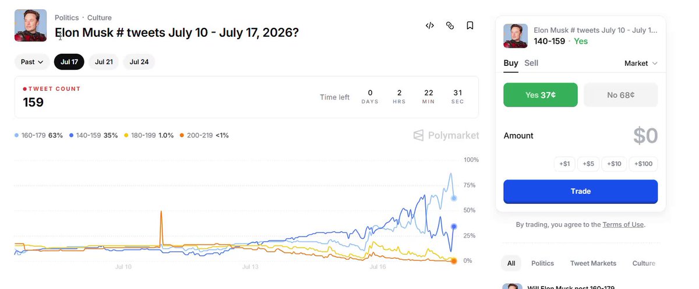Image resolution: width=699 pixels, height=289 pixels.
Task: Click Elon Musk thumbnail in trade panel
Action: click(x=516, y=36)
